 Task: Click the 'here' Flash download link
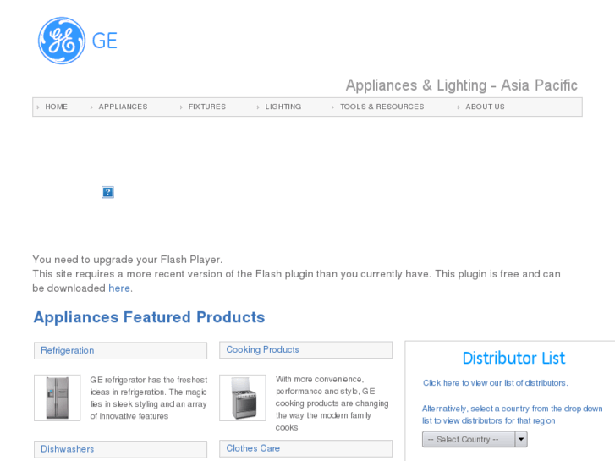(119, 288)
